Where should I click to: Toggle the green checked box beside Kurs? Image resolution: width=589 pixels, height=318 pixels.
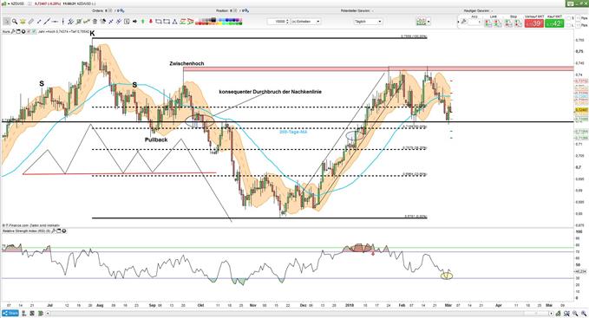pyautogui.click(x=34, y=31)
